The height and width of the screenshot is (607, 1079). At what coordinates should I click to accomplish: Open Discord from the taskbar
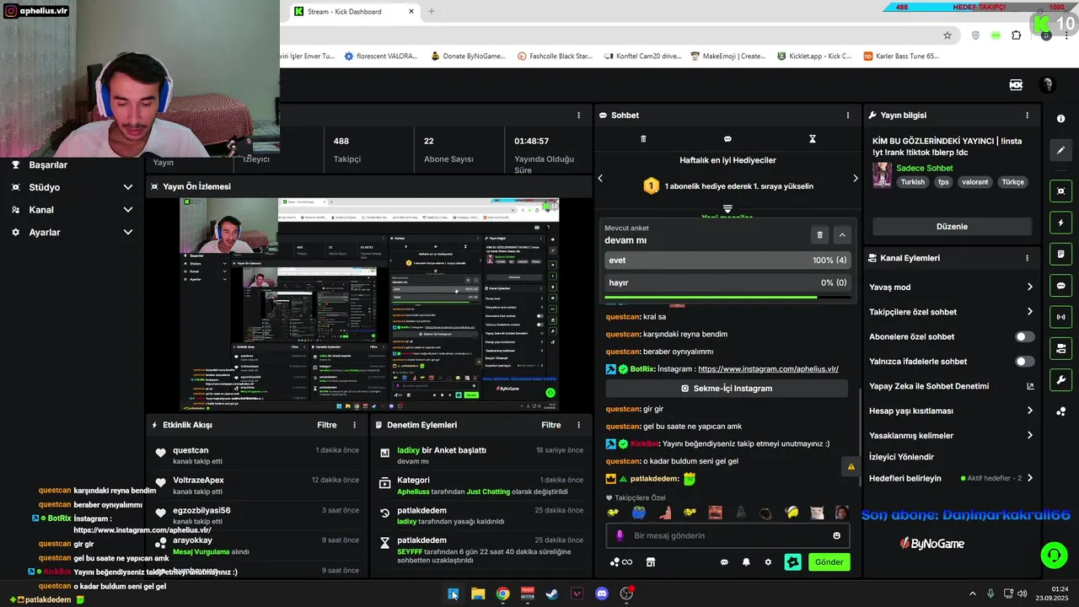point(602,594)
